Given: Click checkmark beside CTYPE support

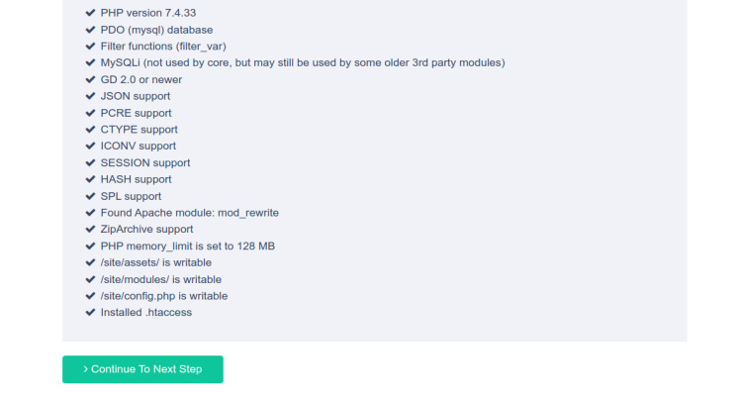Looking at the screenshot, I should tap(90, 130).
